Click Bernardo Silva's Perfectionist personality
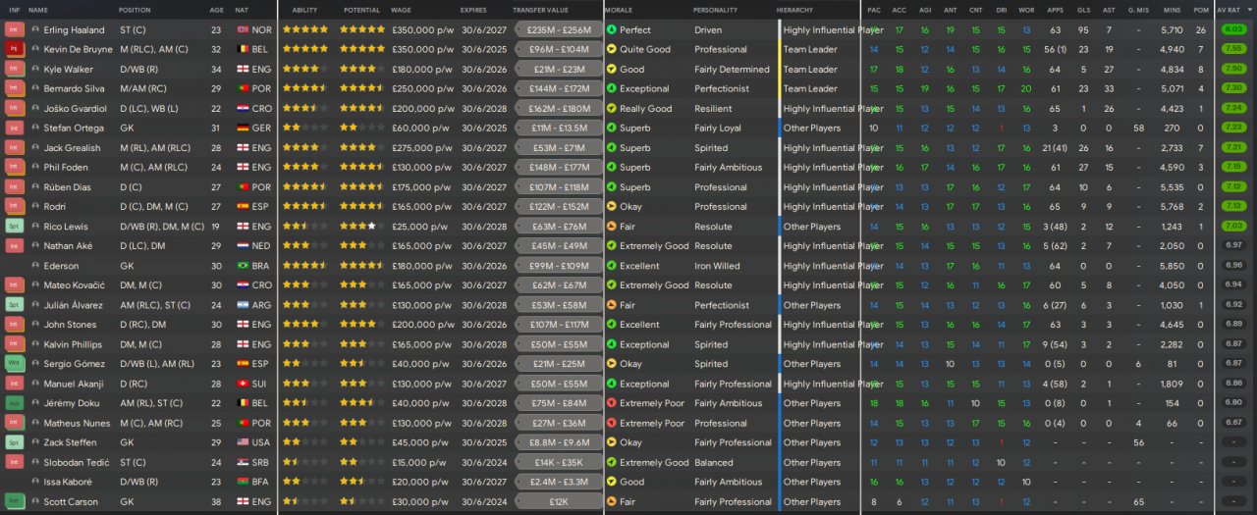 point(722,88)
